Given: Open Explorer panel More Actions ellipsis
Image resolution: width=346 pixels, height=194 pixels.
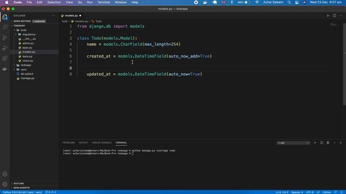Looking at the screenshot, I should coord(54,16).
